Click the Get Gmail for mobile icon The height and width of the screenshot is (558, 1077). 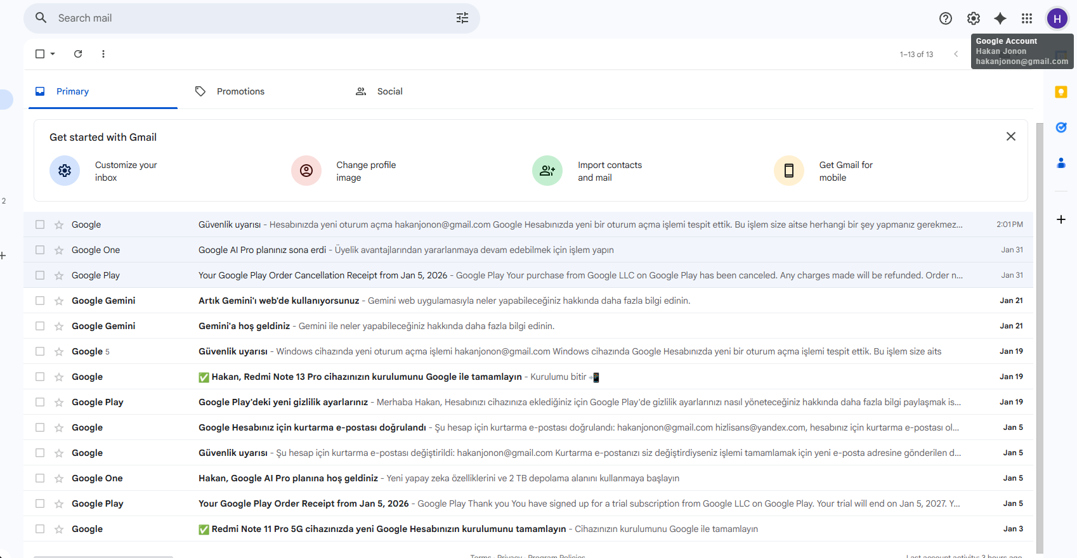789,171
